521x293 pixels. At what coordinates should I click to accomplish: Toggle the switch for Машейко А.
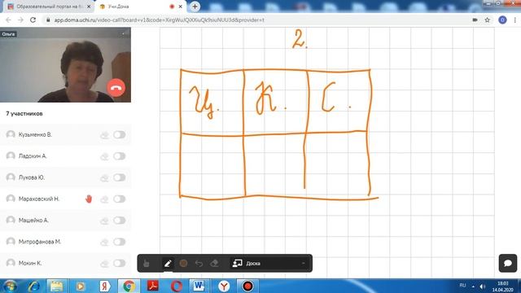tap(119, 221)
